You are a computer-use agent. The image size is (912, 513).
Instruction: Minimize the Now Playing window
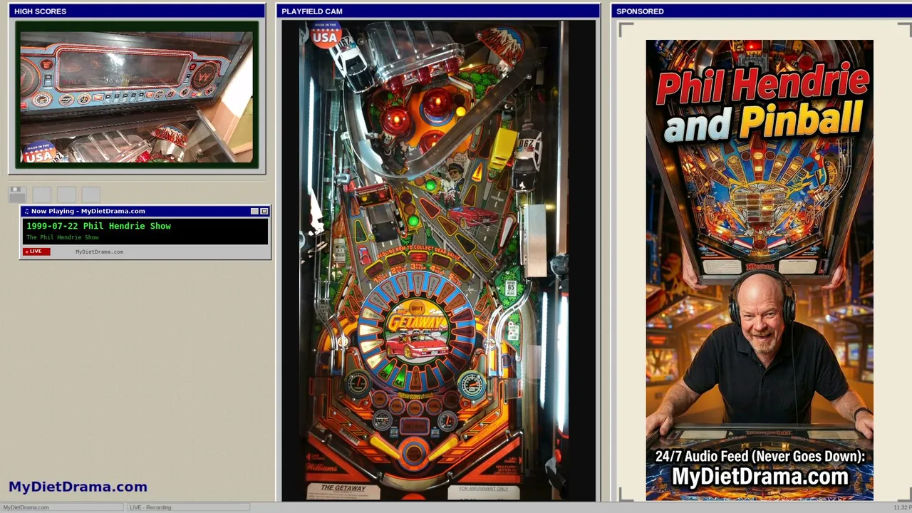[x=254, y=211]
